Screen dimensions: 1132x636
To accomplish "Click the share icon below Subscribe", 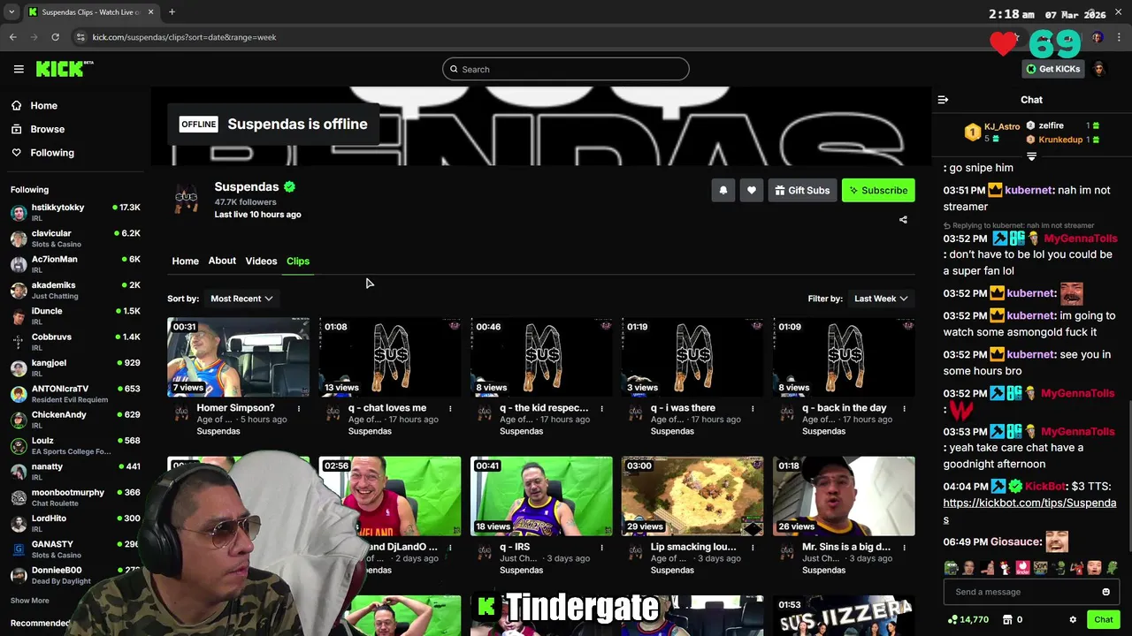I will [903, 220].
